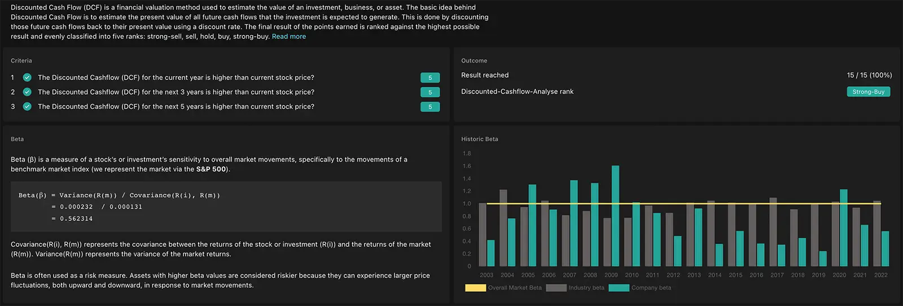Click the Beta panel heading

click(x=17, y=139)
